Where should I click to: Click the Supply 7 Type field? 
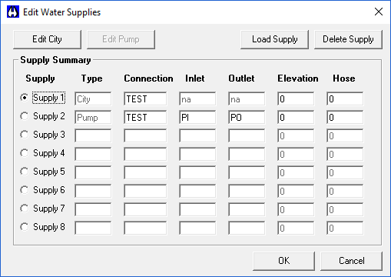(x=93, y=209)
